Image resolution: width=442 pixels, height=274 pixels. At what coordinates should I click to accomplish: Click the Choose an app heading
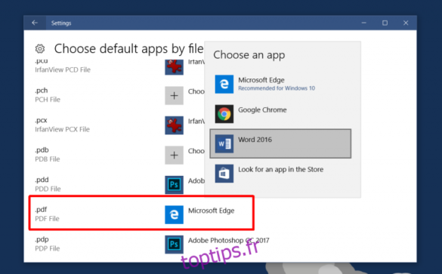pyautogui.click(x=249, y=55)
